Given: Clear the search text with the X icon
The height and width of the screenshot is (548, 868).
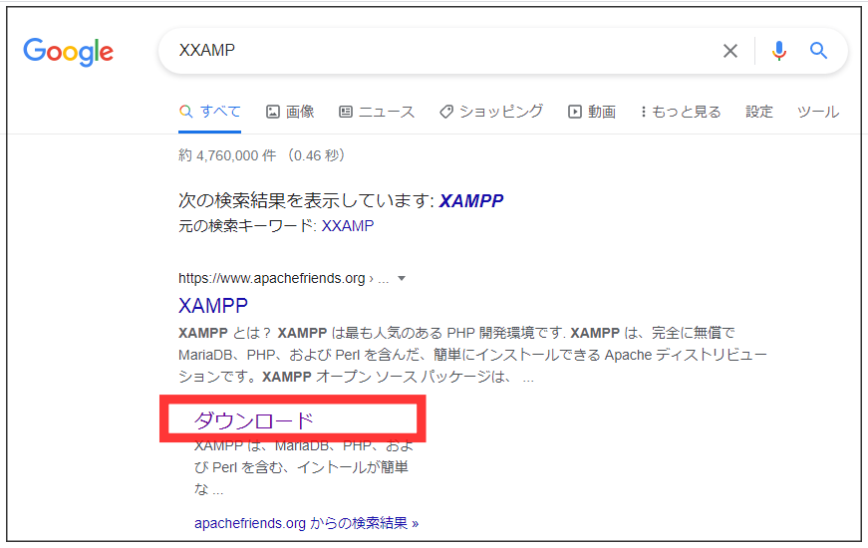Looking at the screenshot, I should click(730, 51).
